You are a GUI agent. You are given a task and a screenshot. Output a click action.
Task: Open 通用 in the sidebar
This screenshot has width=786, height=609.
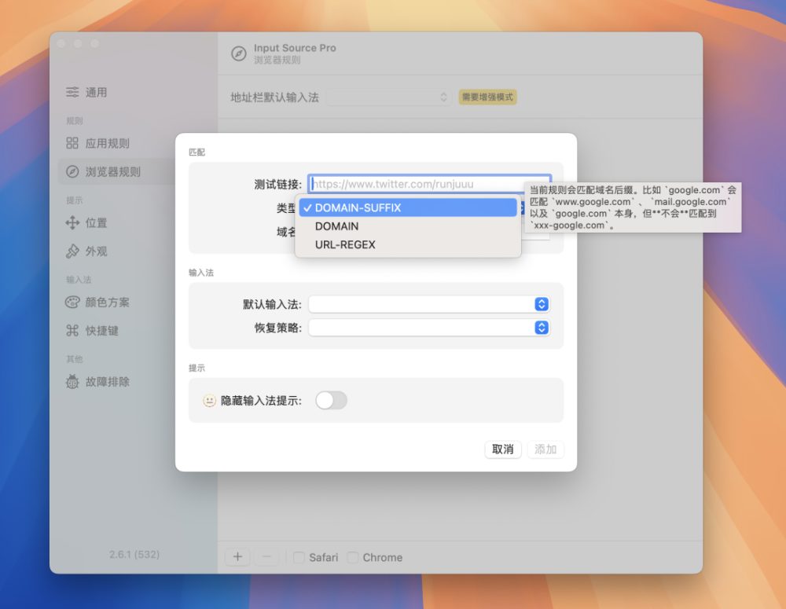pyautogui.click(x=96, y=92)
